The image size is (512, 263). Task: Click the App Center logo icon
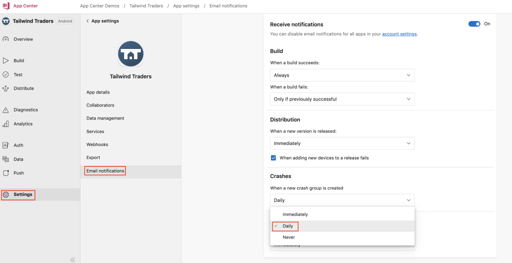pos(6,6)
